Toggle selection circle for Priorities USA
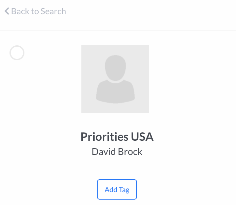Viewport: 236px width, 205px height. (x=17, y=53)
